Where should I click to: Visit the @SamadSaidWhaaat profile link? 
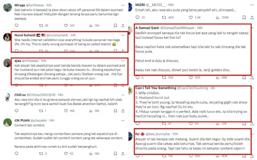coord(178,28)
